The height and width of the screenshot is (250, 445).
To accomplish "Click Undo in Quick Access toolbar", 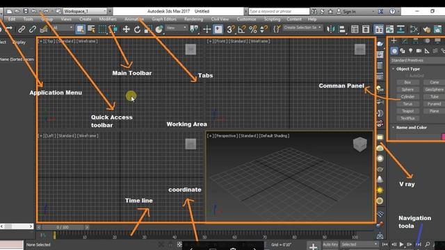I will click(34, 11).
